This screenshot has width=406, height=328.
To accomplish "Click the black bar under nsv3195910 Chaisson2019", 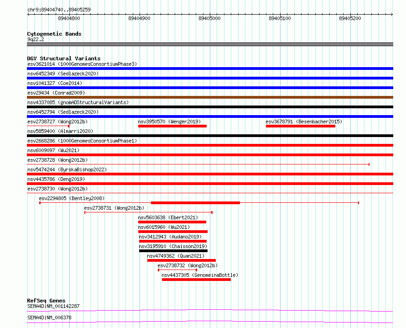I will [x=173, y=251].
